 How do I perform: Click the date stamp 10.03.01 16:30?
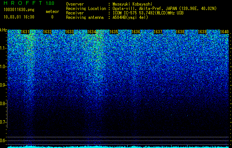click(19, 17)
